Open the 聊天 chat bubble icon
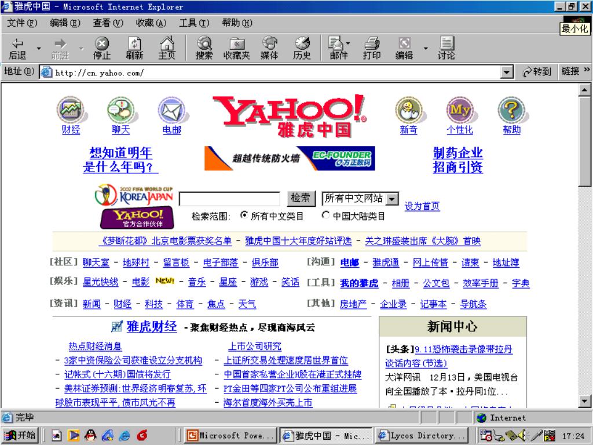 (x=120, y=110)
